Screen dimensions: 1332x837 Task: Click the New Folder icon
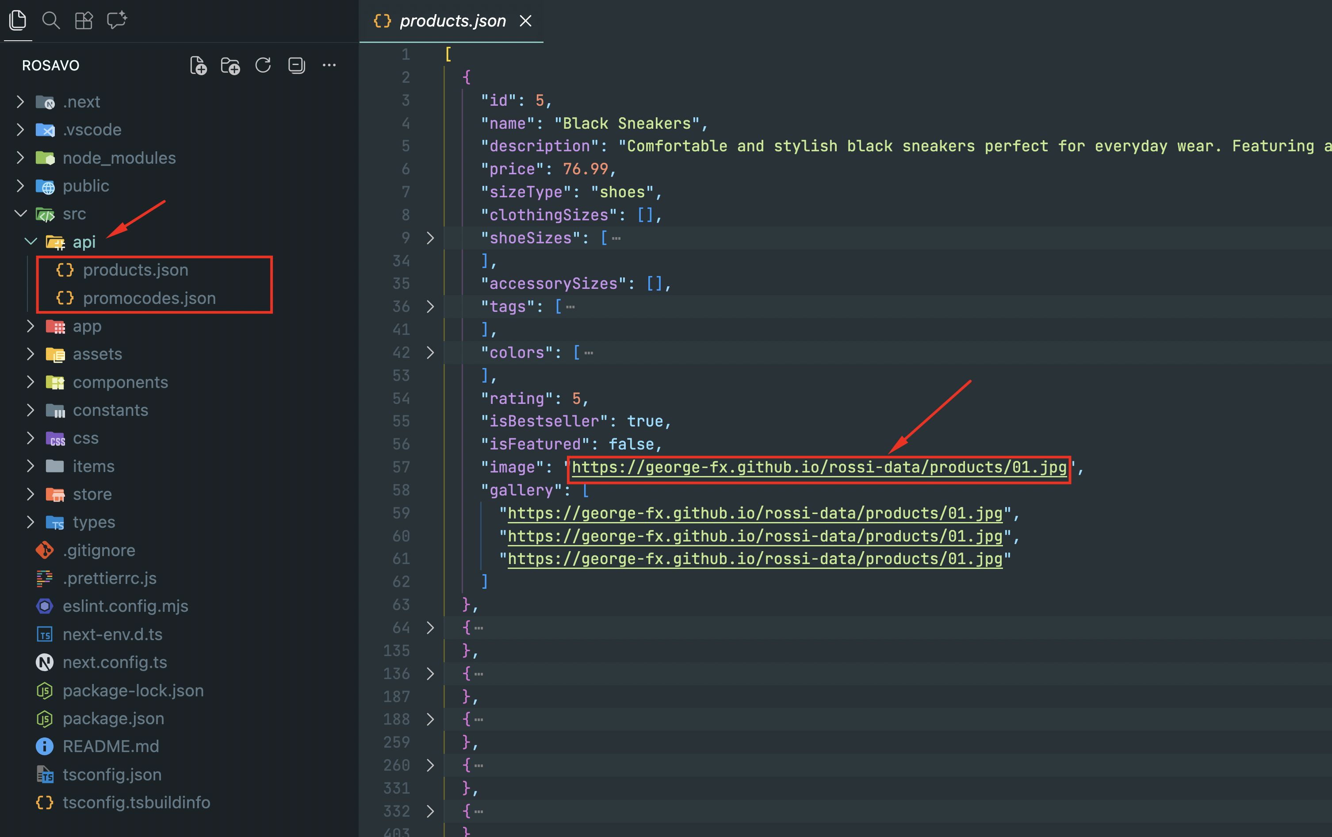[230, 66]
